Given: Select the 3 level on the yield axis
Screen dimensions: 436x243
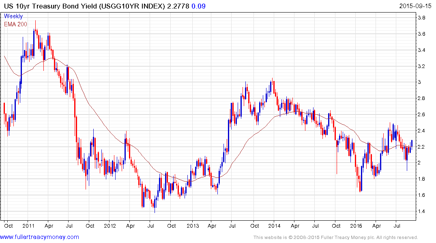Looking at the screenshot, I should click(x=419, y=82).
